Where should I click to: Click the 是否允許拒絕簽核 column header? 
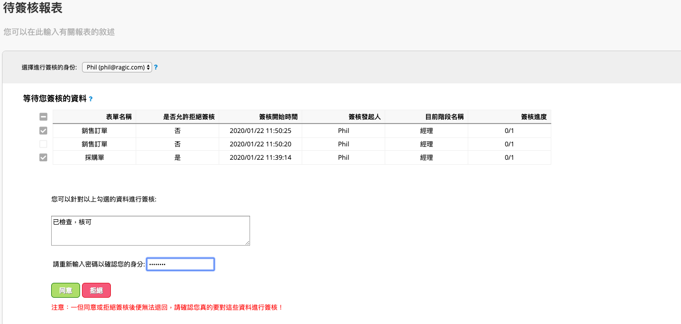(189, 117)
